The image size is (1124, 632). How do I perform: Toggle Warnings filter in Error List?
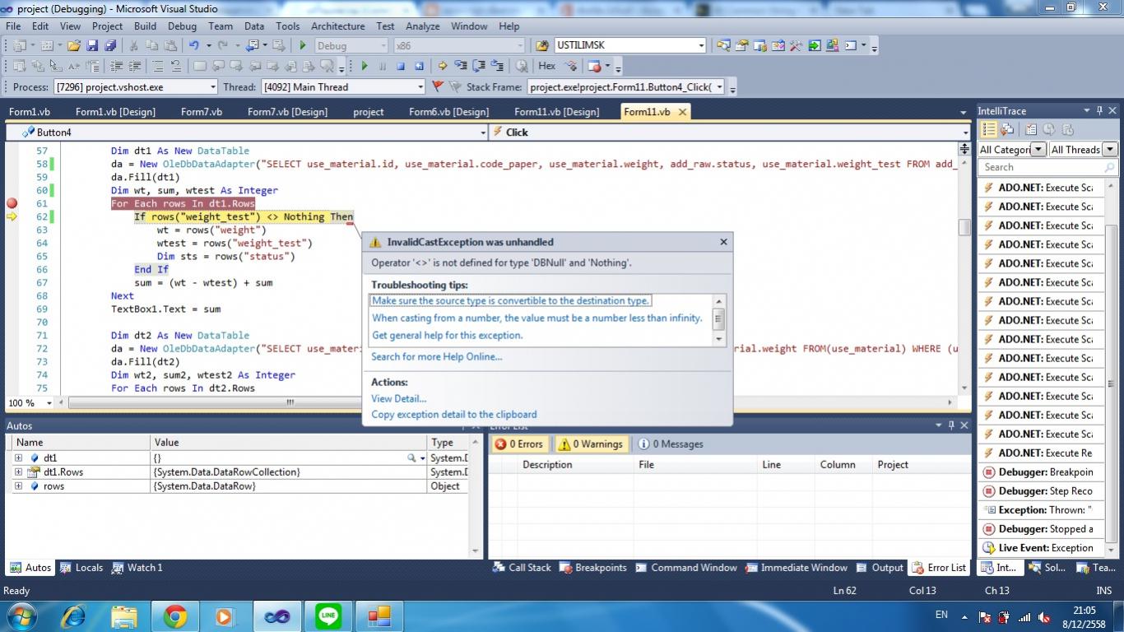click(592, 444)
